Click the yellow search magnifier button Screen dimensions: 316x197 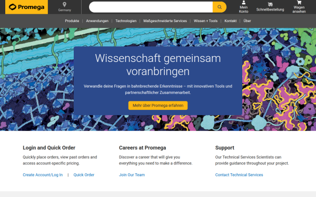220,7
